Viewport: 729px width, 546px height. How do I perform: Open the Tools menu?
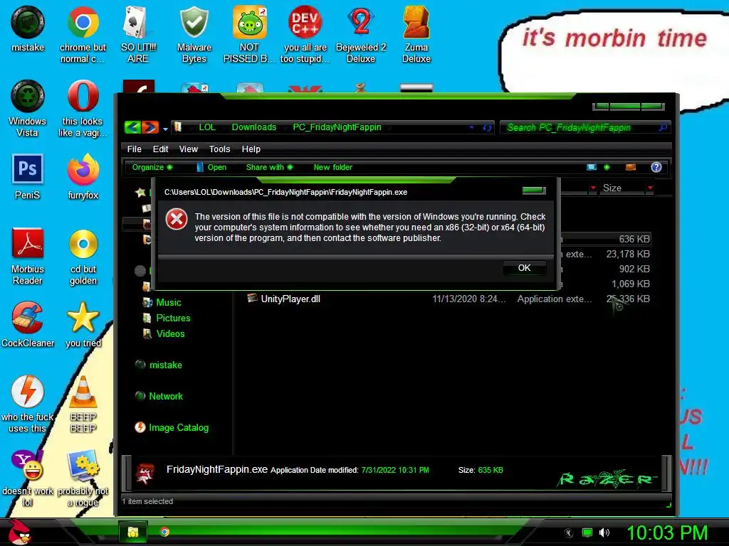click(x=219, y=149)
